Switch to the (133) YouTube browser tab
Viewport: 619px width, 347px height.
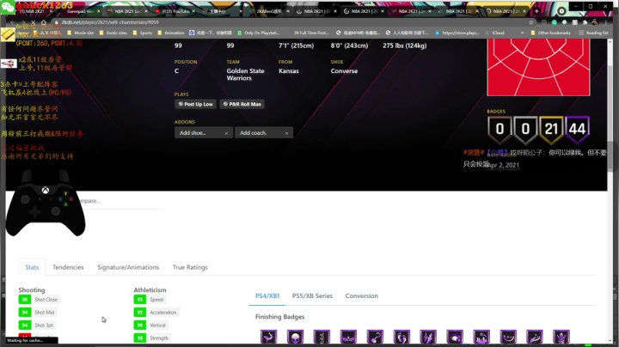tap(173, 11)
